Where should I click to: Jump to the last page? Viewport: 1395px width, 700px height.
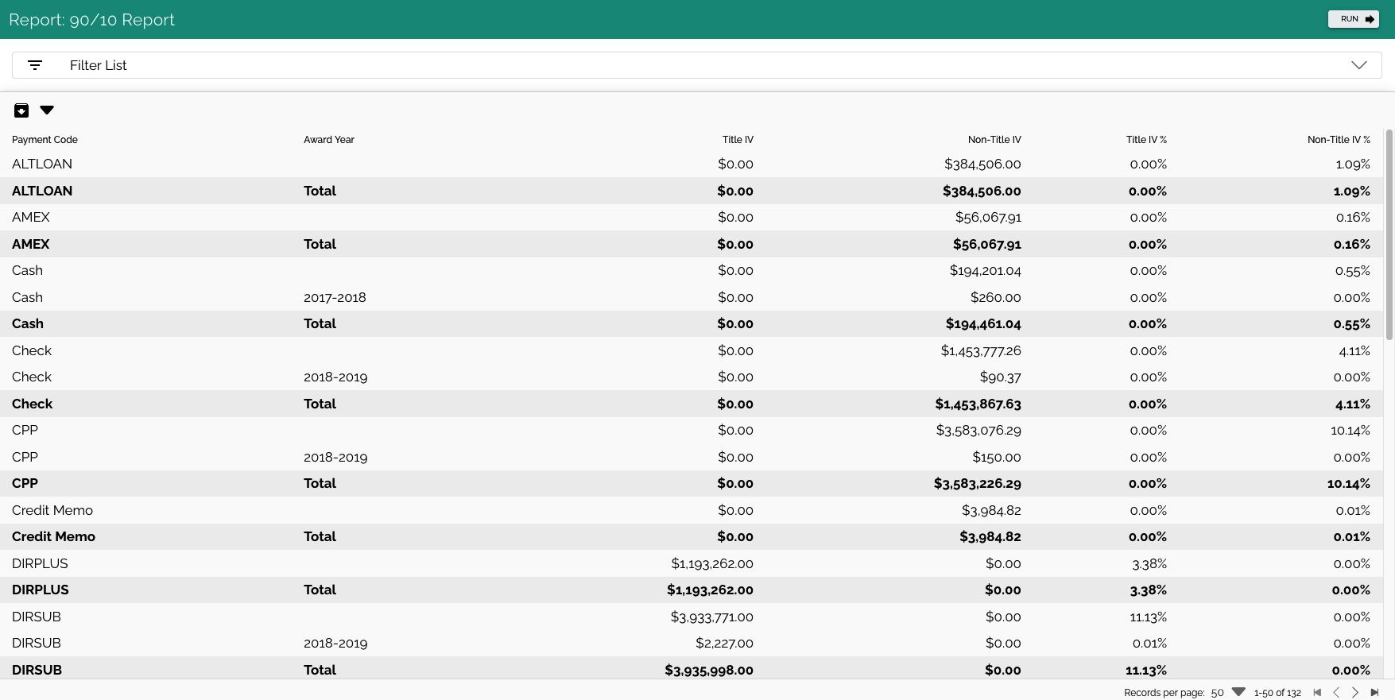1374,692
